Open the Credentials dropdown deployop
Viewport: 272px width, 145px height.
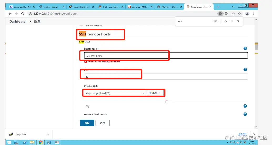114,93
